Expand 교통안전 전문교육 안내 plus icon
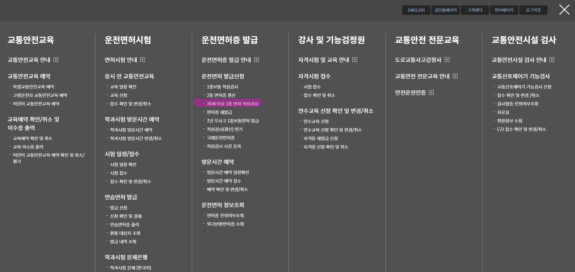Viewport: 575px width, 272px height. tap(455, 76)
